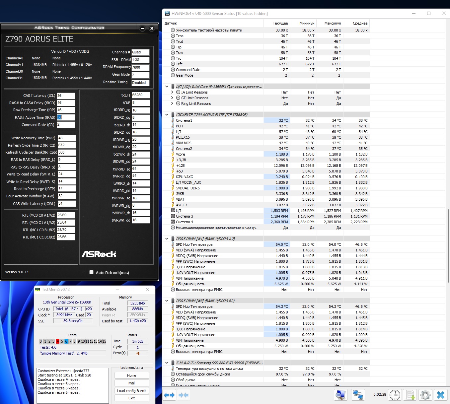The image size is (450, 404).
Task: Click the collapse columns arrows icon in HWiNFO
Action: (x=184, y=395)
